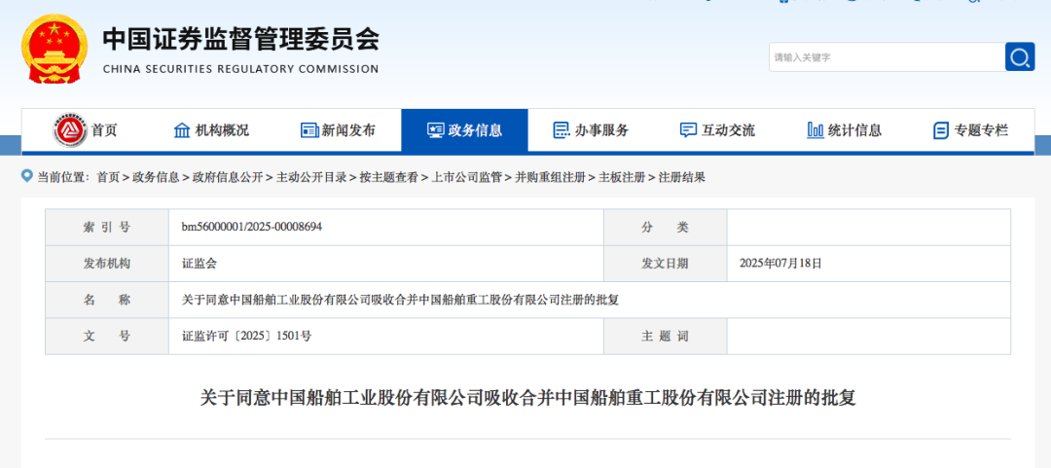
Task: Click the 索引号 label cell
Action: (x=107, y=227)
